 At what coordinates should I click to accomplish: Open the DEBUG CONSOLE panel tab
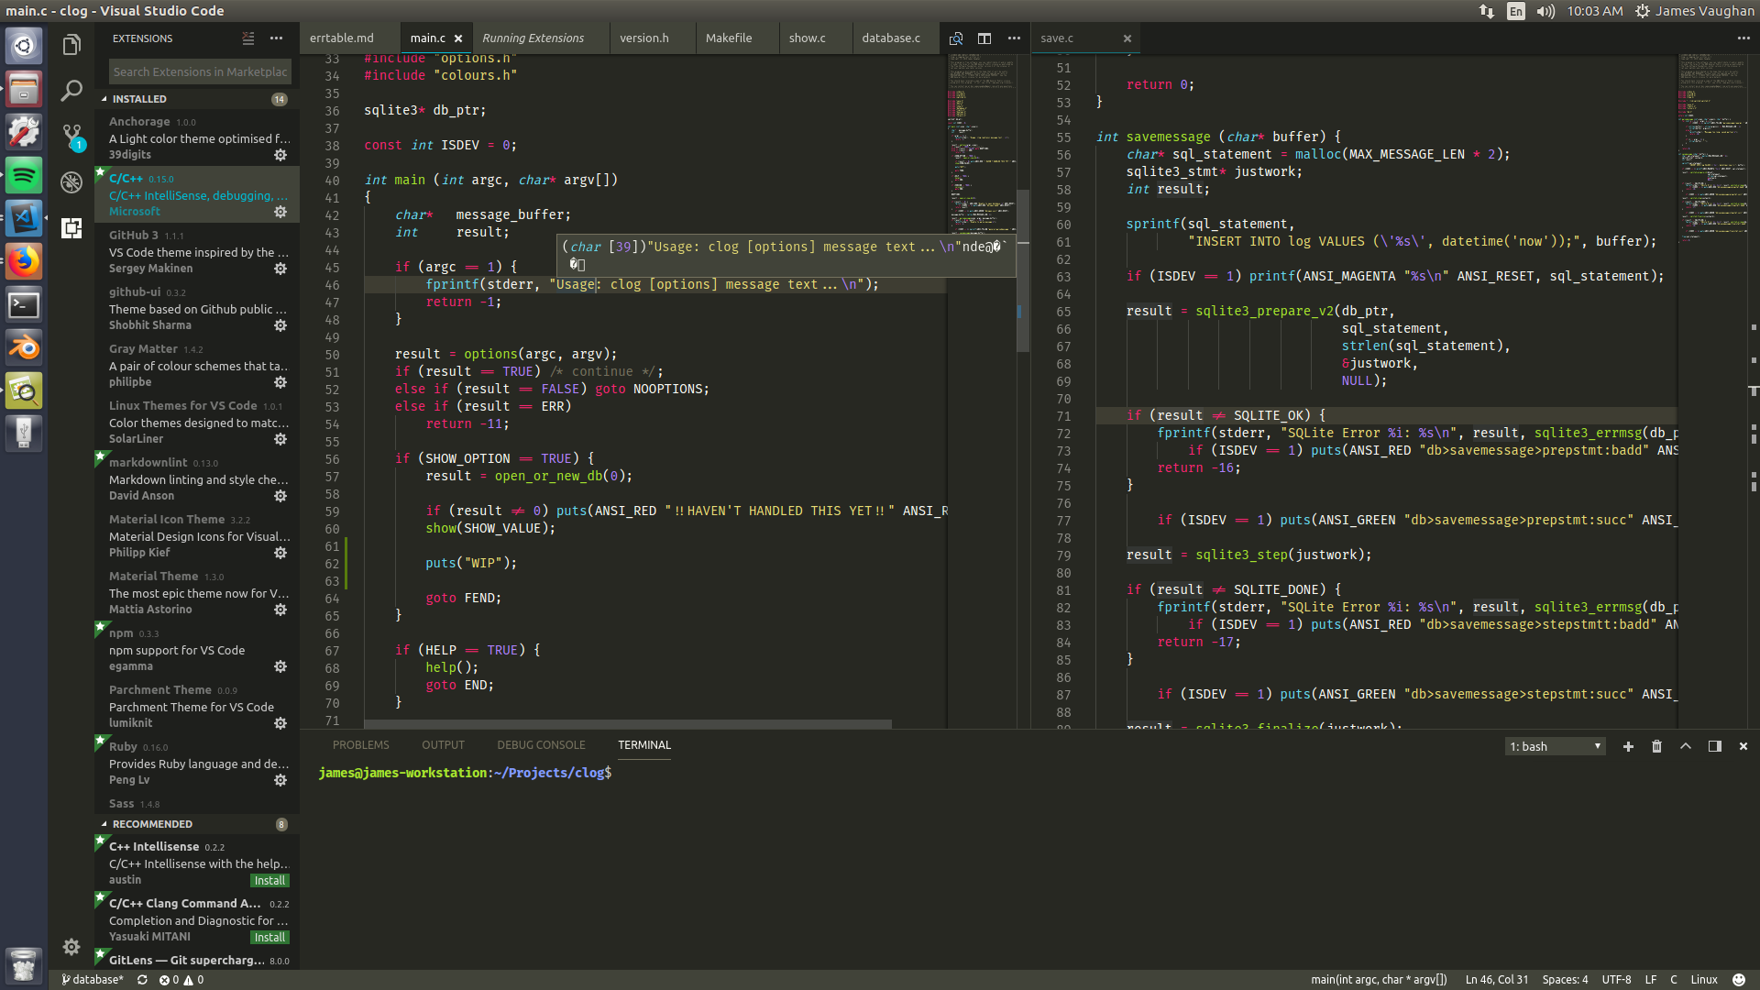coord(541,744)
